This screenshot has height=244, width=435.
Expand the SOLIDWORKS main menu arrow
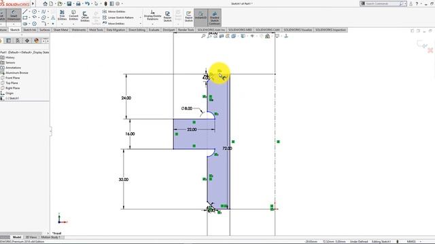coord(33,3)
